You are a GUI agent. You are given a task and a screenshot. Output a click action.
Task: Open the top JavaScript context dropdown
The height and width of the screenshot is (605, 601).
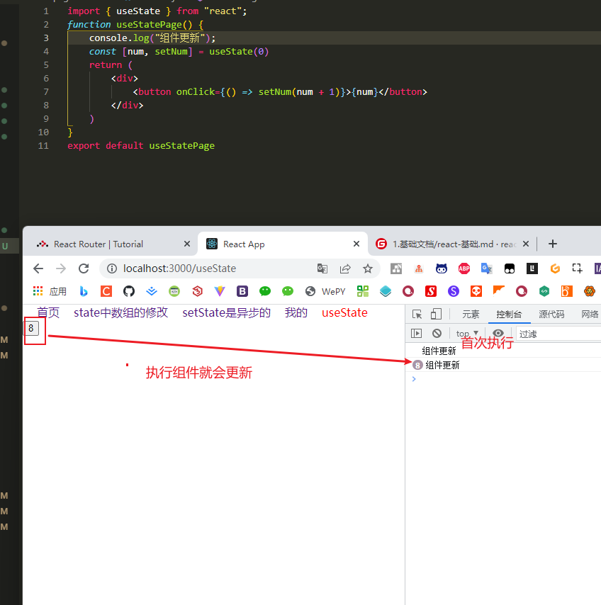tap(468, 334)
